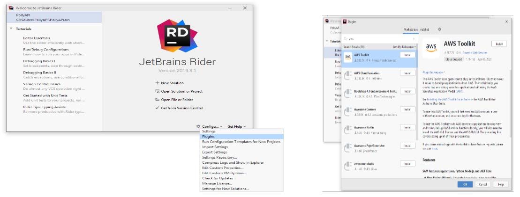Click the Plugins dialog gear icon
Screen dimensions: 520x197
pyautogui.click(x=439, y=29)
